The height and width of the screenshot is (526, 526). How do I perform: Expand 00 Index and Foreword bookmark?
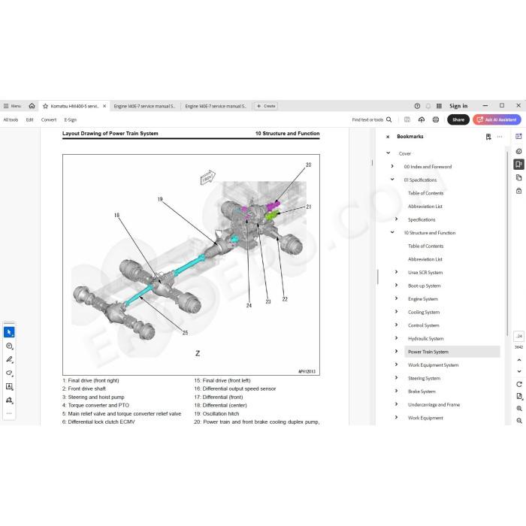[x=392, y=166]
